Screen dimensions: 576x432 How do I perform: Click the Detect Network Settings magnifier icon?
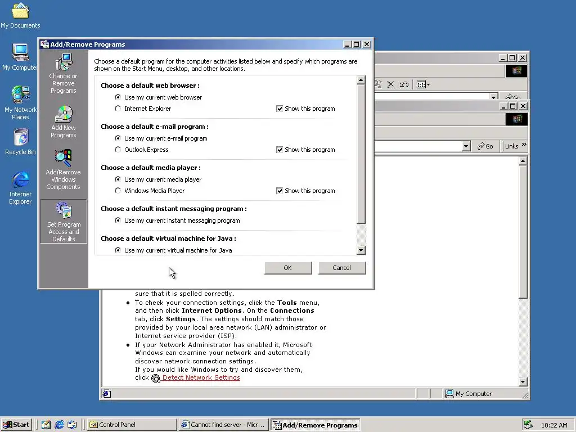point(156,379)
